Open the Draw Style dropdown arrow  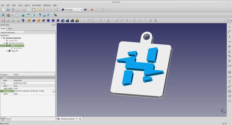click(x=12, y=15)
